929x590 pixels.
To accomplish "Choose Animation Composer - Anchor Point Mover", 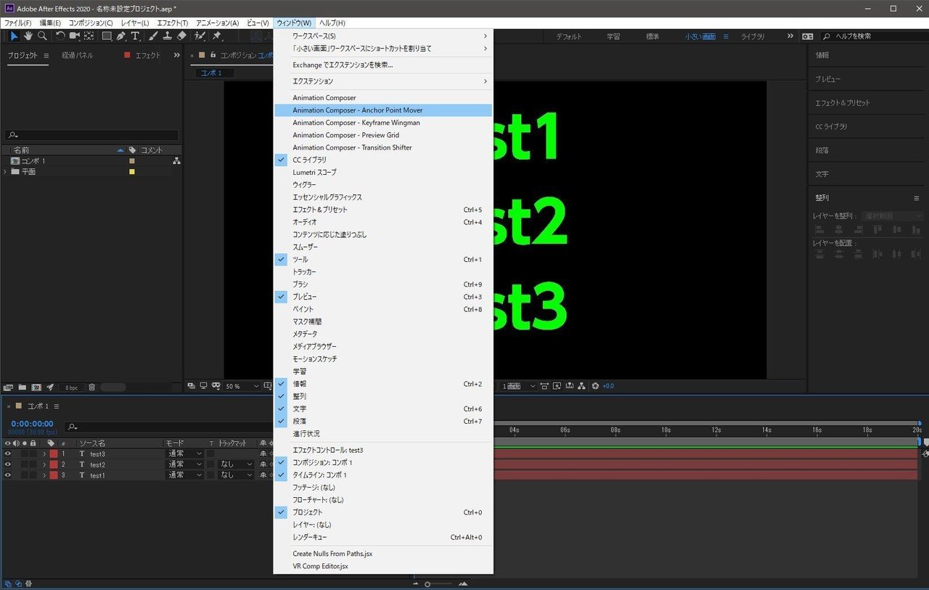I will [x=382, y=110].
